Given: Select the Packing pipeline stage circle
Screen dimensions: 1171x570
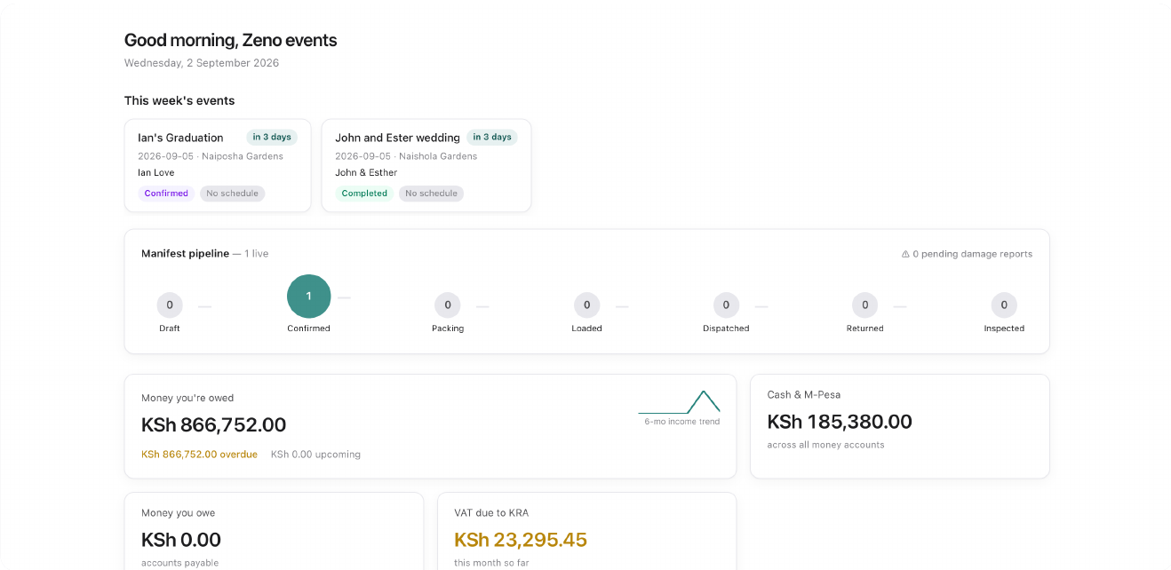Looking at the screenshot, I should [448, 305].
